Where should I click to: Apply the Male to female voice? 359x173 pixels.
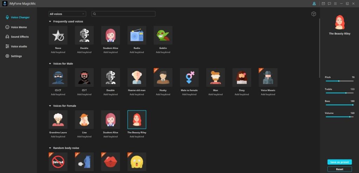coord(189,77)
